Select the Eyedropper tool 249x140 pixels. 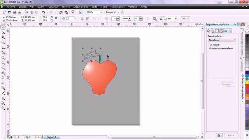3,93
